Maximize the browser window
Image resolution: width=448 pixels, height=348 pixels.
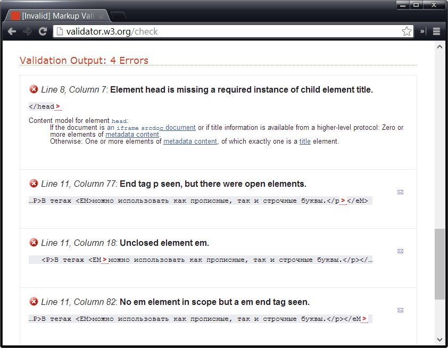click(x=416, y=5)
